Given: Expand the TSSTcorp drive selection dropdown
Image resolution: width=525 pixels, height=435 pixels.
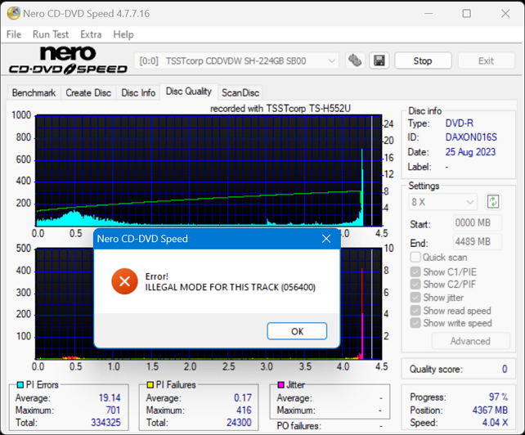Looking at the screenshot, I should (x=236, y=61).
